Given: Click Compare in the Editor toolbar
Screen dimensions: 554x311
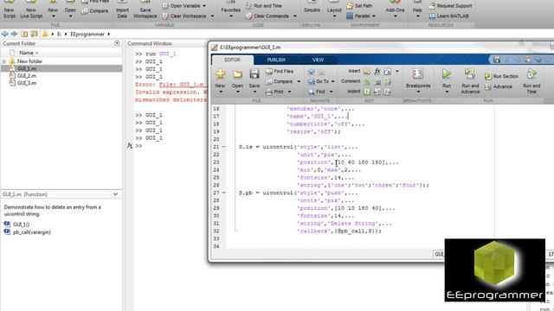Looking at the screenshot, I should coord(280,81).
